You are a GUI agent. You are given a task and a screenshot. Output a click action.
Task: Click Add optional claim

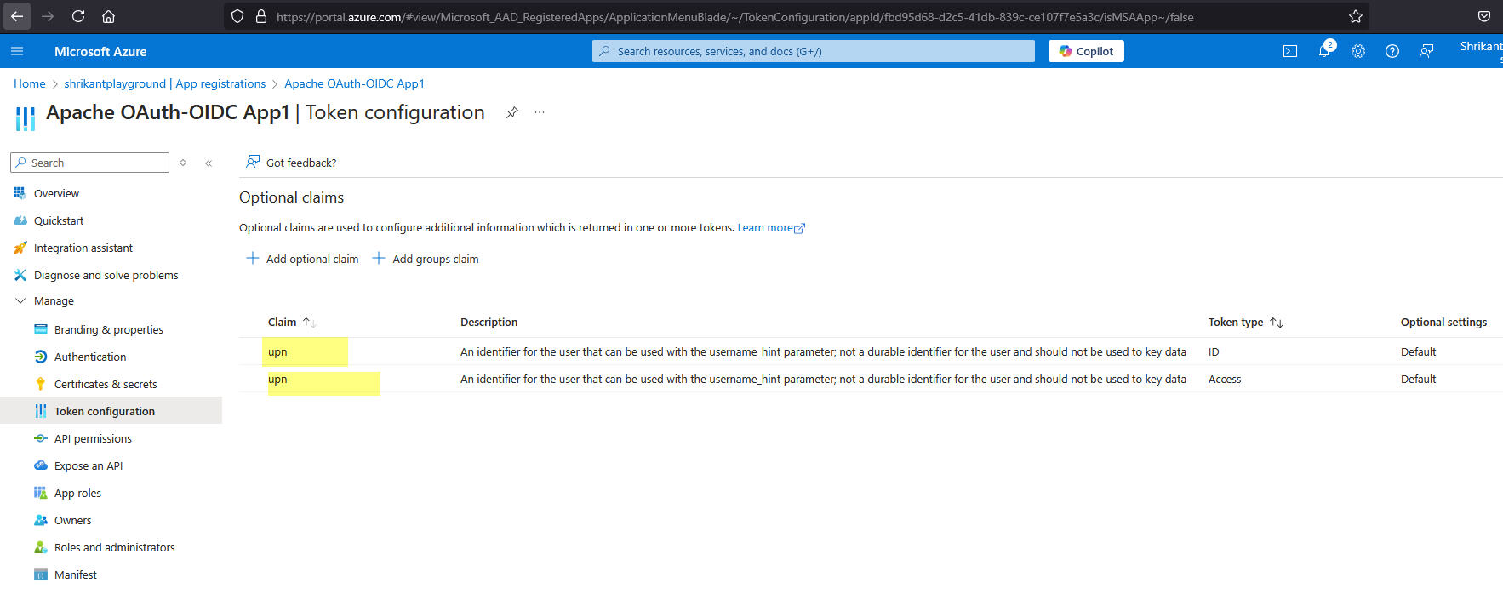(302, 259)
